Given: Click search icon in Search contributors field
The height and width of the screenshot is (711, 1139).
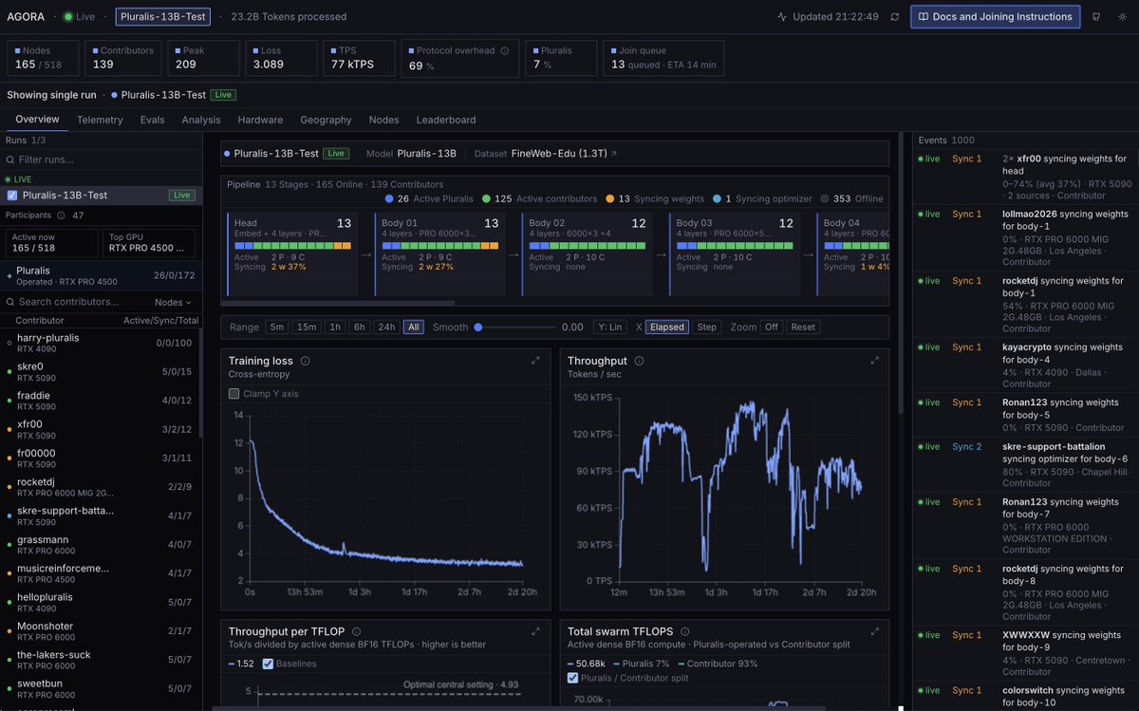Looking at the screenshot, I should 10,302.
